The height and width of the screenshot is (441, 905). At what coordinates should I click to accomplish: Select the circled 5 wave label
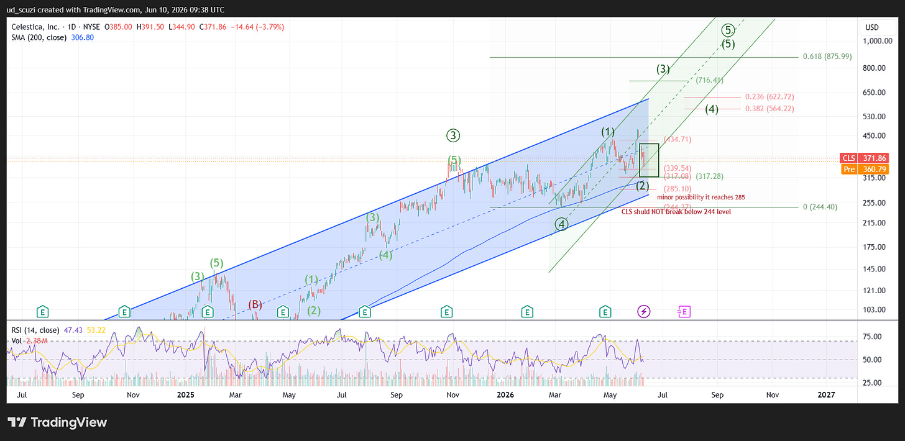728,29
